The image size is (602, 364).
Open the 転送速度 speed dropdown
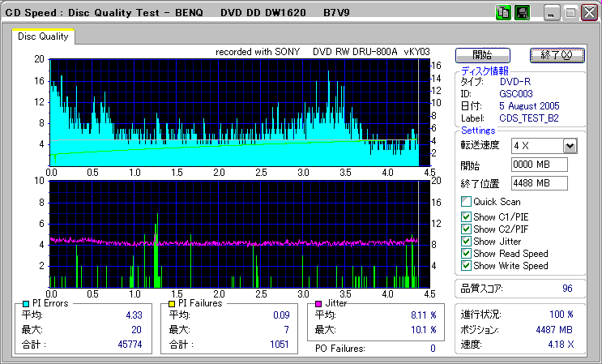[x=570, y=145]
